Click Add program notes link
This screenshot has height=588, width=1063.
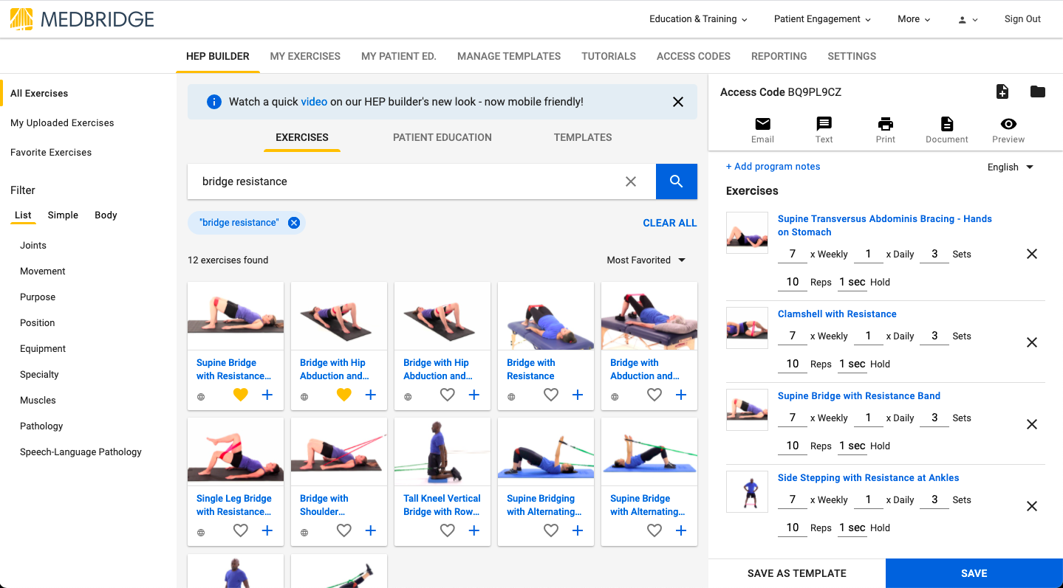pos(773,166)
